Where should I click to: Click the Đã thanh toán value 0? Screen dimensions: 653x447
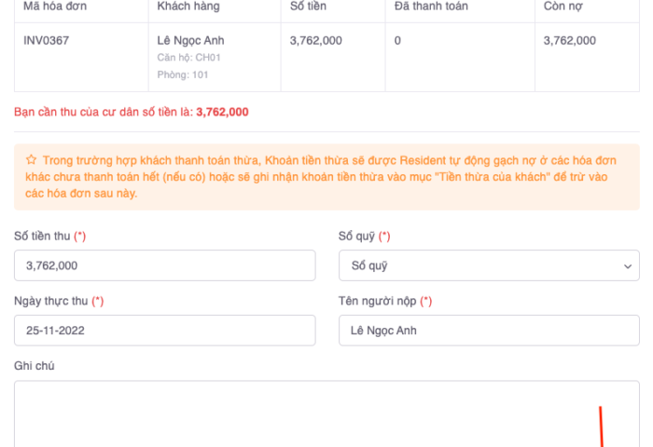click(x=398, y=41)
